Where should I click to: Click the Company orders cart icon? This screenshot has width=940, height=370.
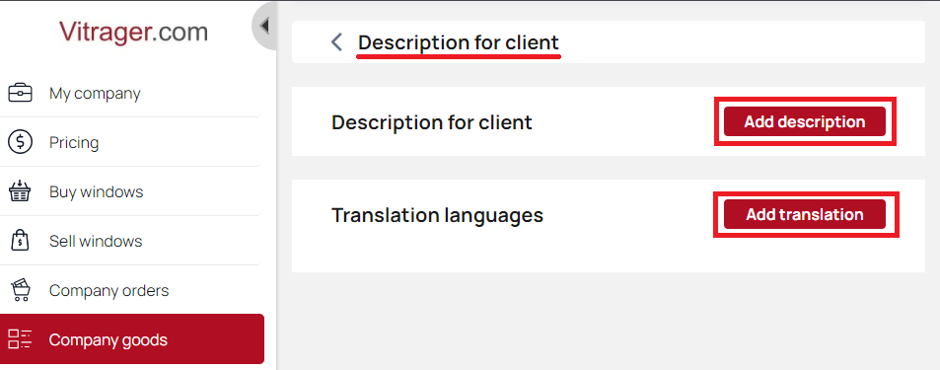[21, 290]
